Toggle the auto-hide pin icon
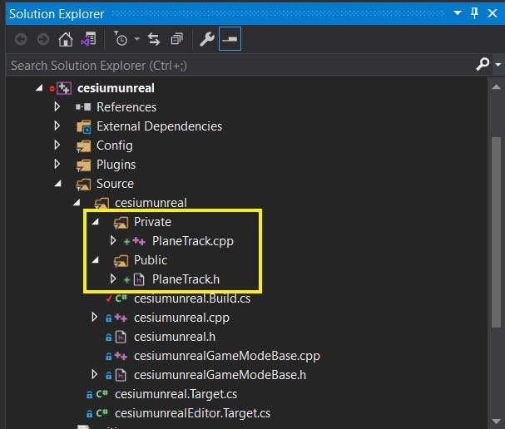Image resolution: width=505 pixels, height=429 pixels. [x=474, y=13]
